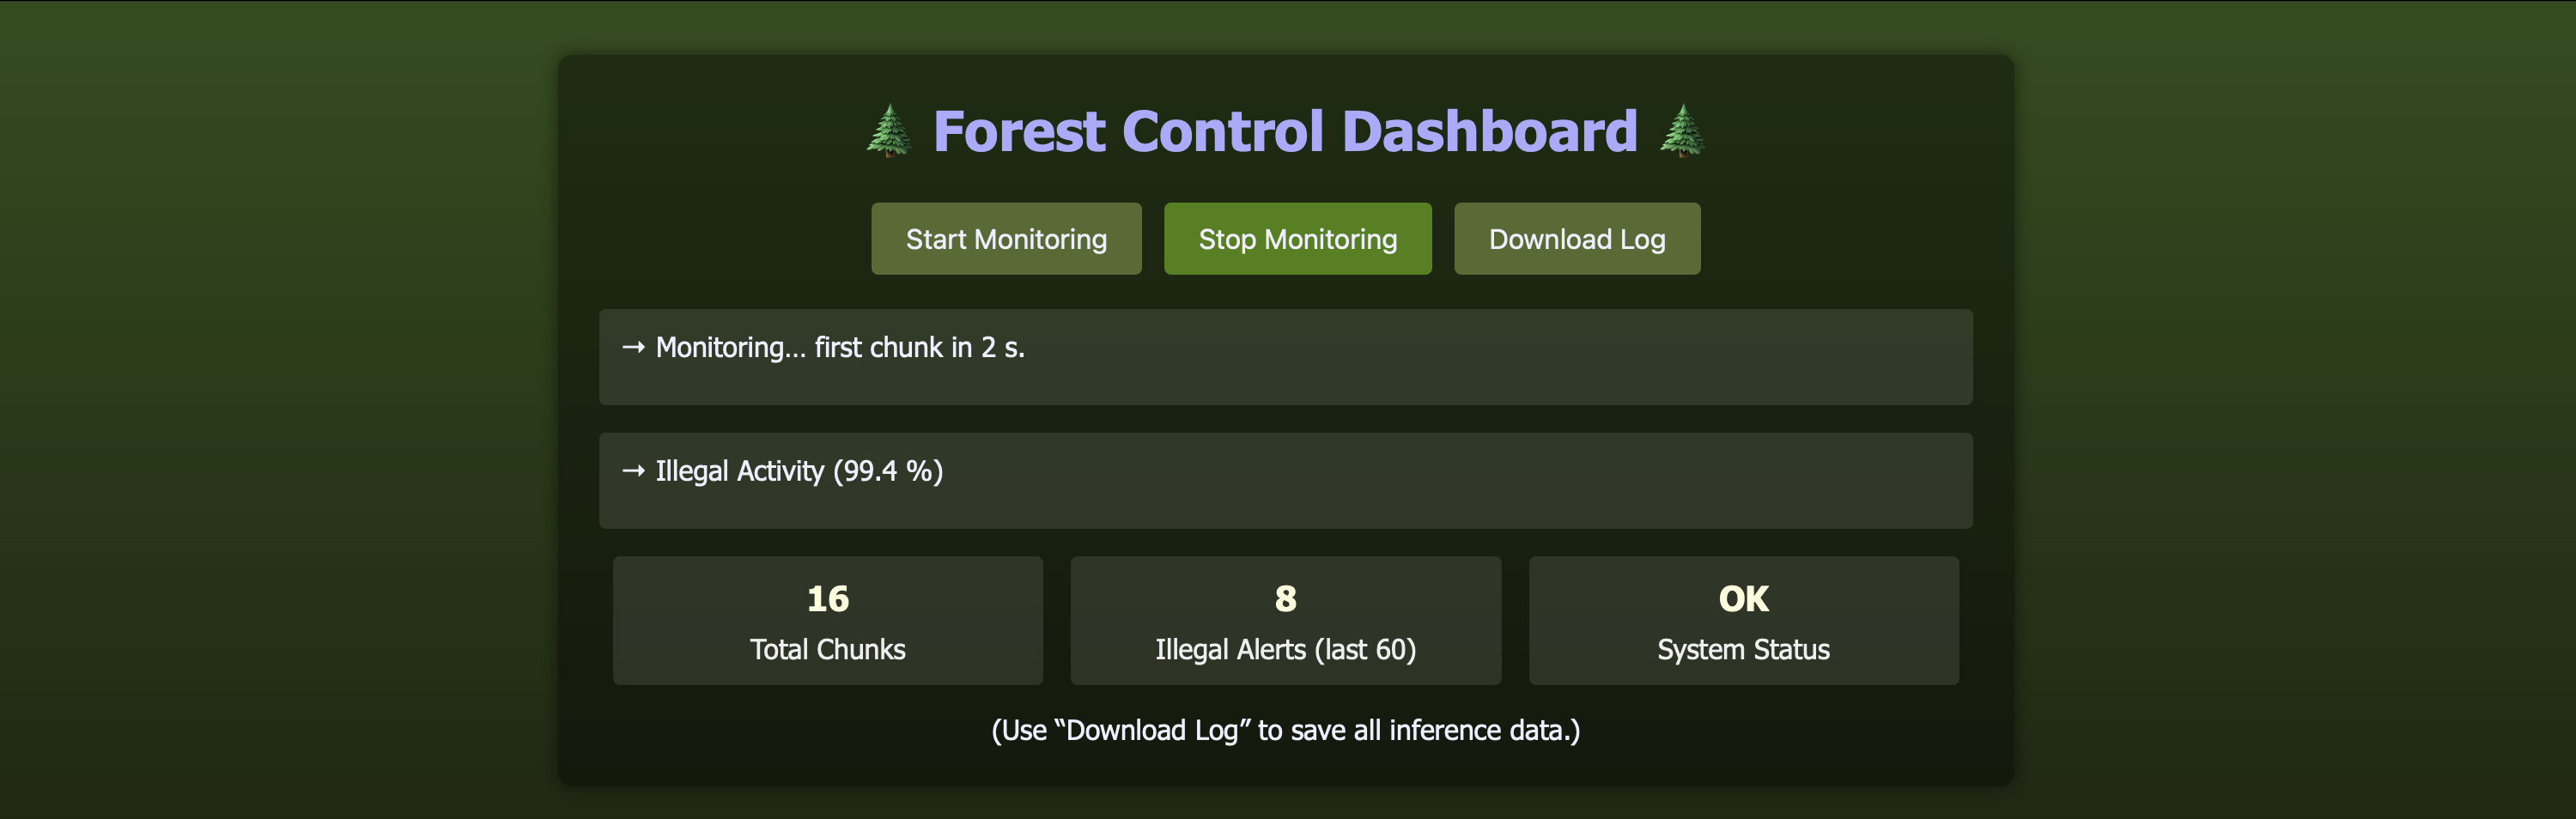This screenshot has width=2576, height=819.
Task: Click the left pine tree emoji
Action: pos(888,131)
